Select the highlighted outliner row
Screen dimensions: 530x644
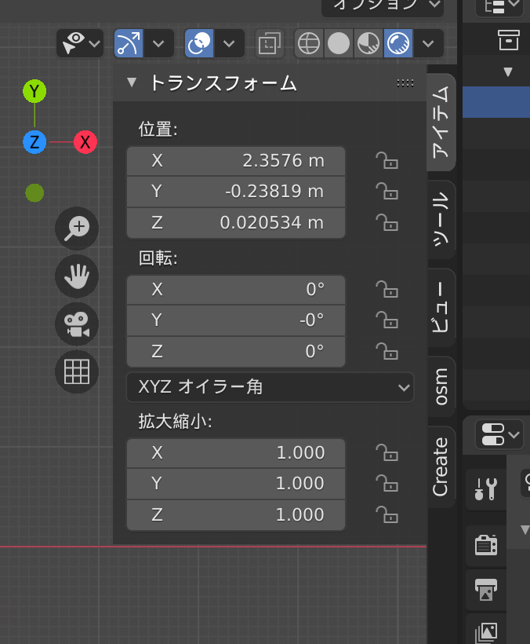pos(496,102)
